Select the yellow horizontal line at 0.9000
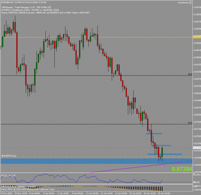The width and height of the screenshot is (201, 195). coord(96,37)
